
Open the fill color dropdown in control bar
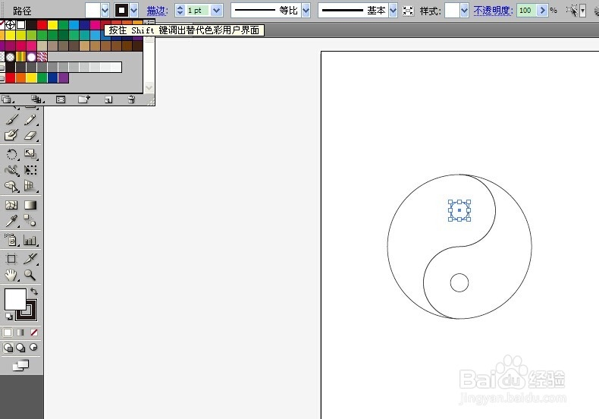point(105,11)
